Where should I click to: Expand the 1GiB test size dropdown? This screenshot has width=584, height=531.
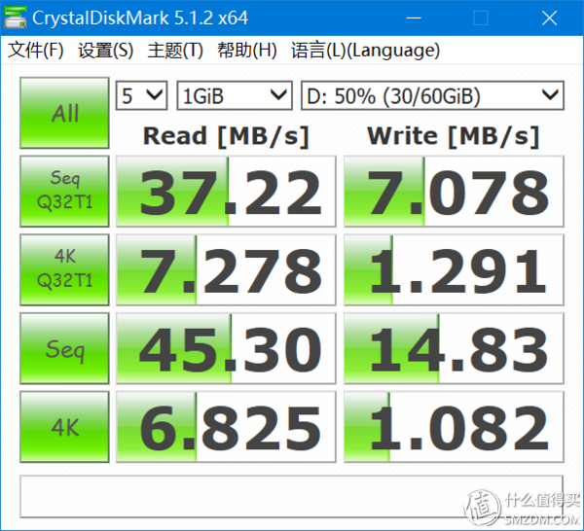[235, 95]
